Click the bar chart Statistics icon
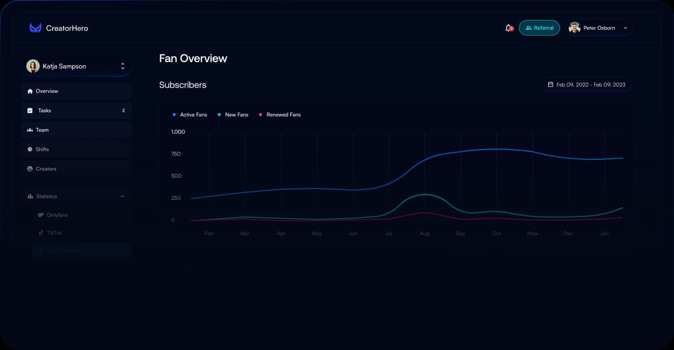This screenshot has height=350, width=674. point(30,197)
